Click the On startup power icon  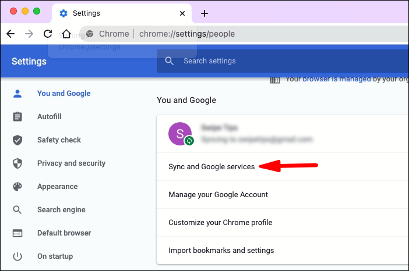click(x=17, y=256)
